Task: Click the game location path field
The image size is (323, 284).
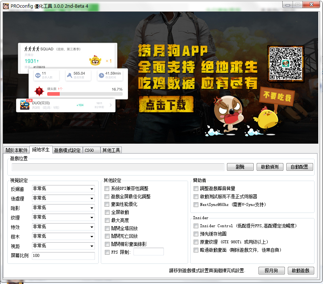Action: (x=118, y=167)
